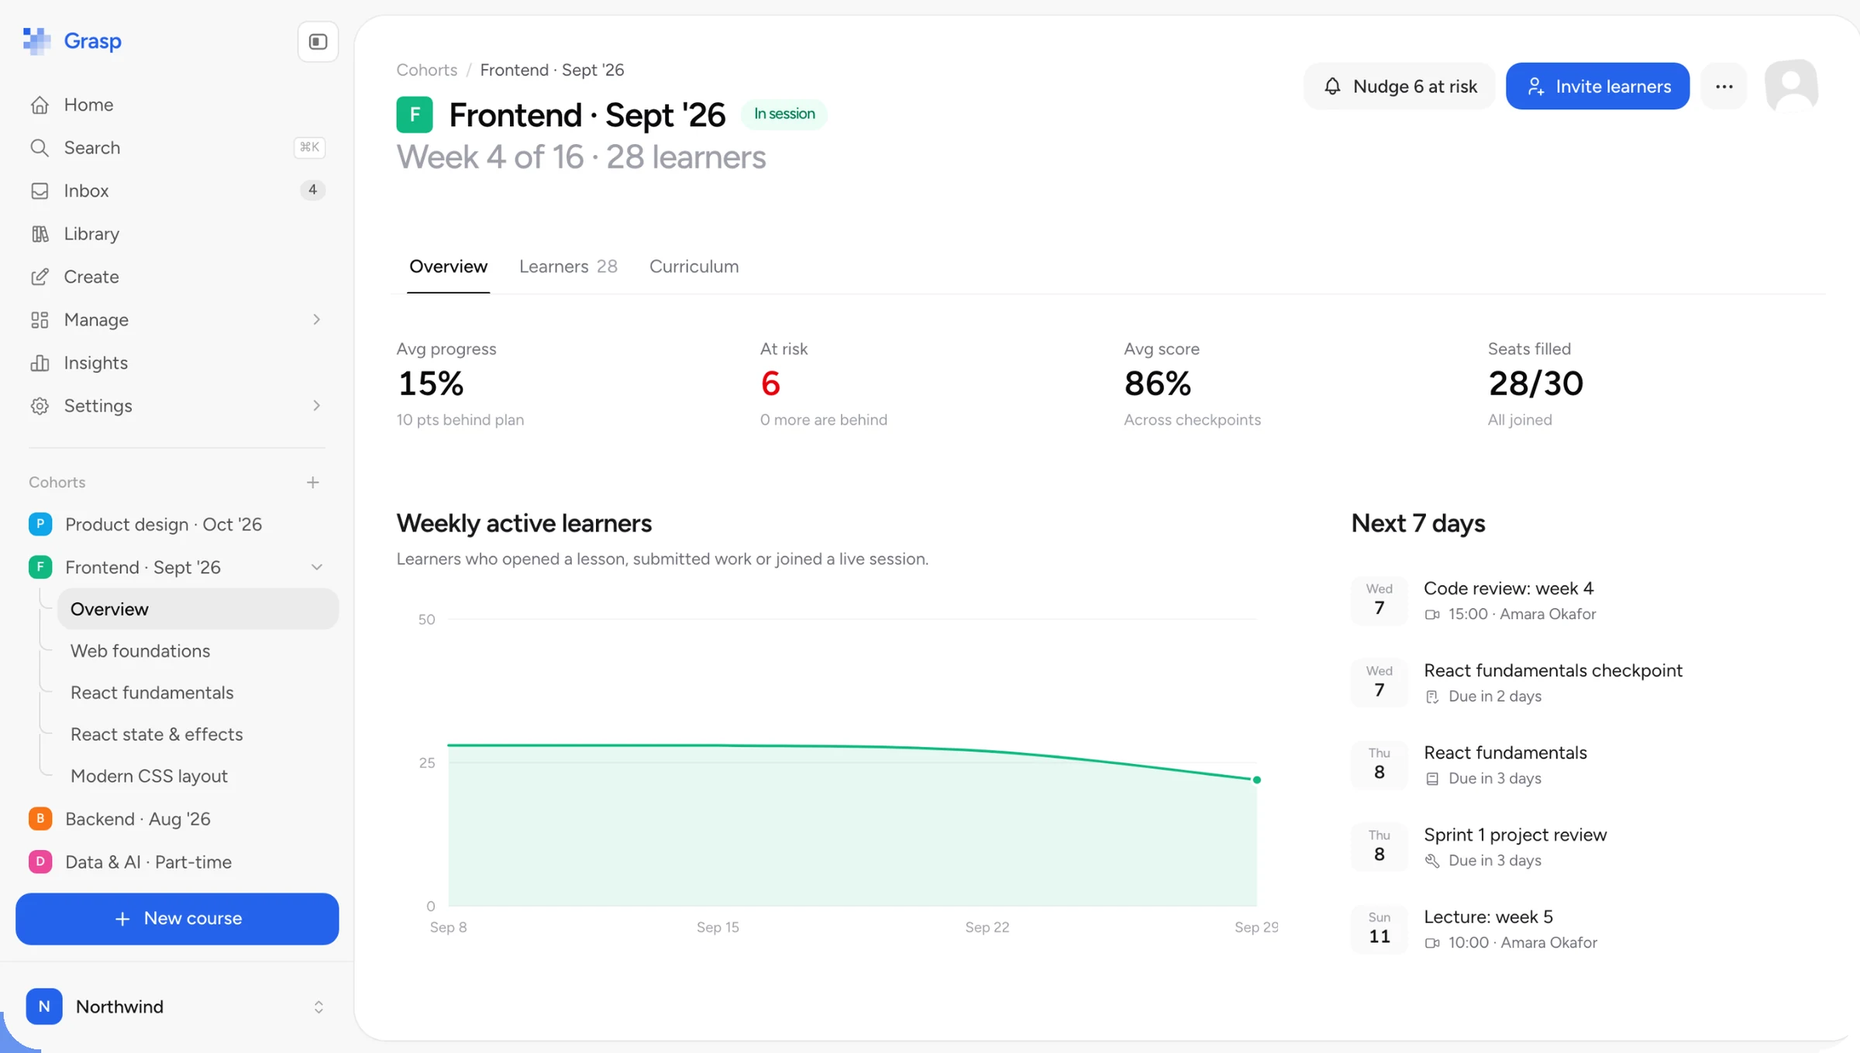
Task: Open the user profile avatar
Action: (x=1791, y=85)
